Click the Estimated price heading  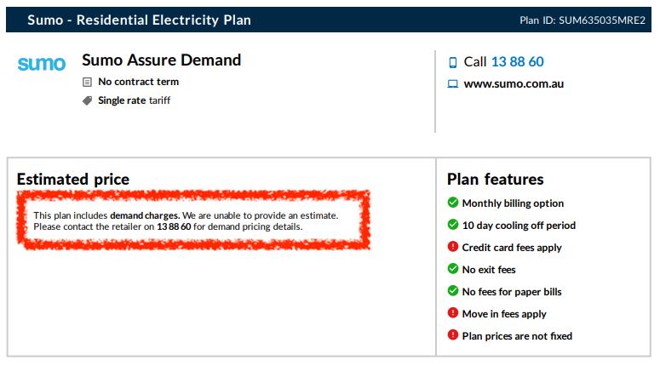(x=73, y=180)
